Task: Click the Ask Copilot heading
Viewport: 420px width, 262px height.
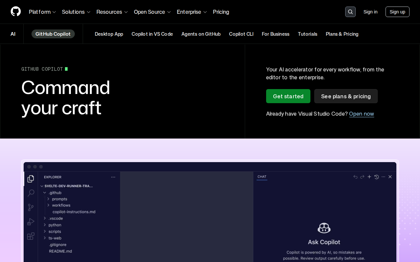Action: coord(324,242)
